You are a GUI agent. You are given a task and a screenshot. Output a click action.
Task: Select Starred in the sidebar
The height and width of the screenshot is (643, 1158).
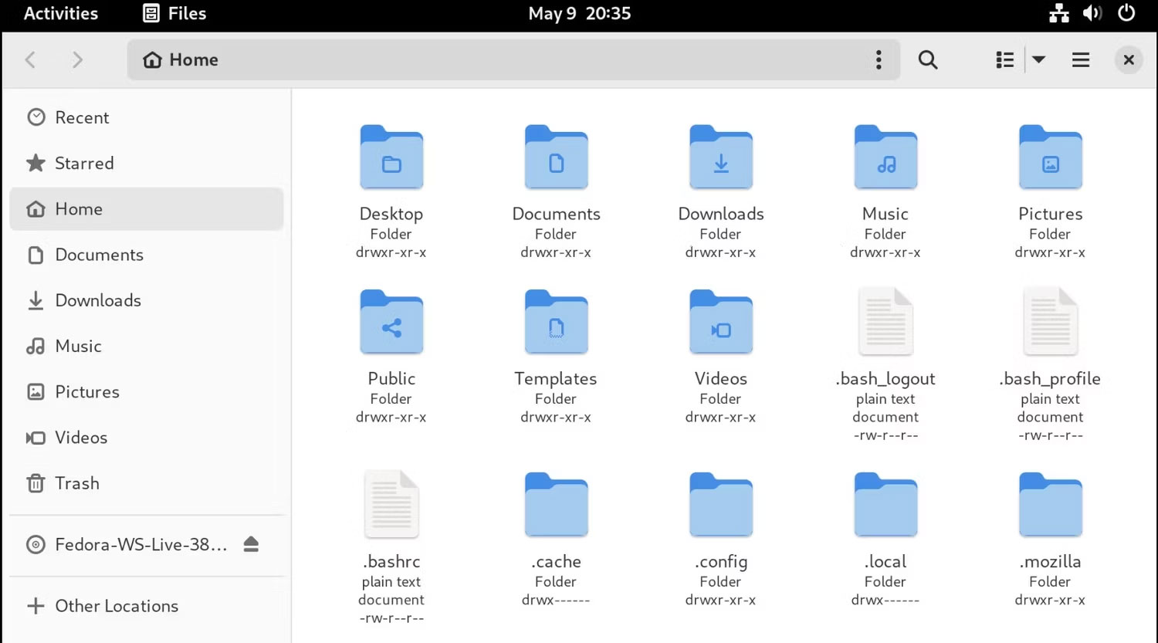point(147,163)
